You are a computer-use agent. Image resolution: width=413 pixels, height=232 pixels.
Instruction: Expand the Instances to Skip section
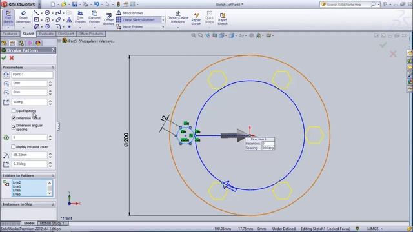[x=53, y=204]
